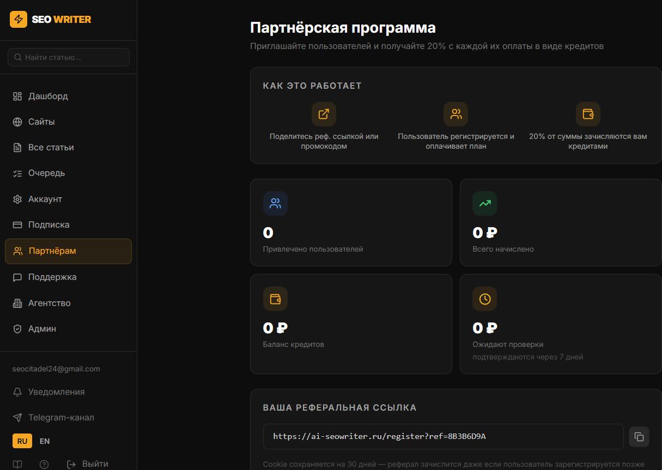Click the wallet icon in Баланс кредитов card

click(x=275, y=298)
